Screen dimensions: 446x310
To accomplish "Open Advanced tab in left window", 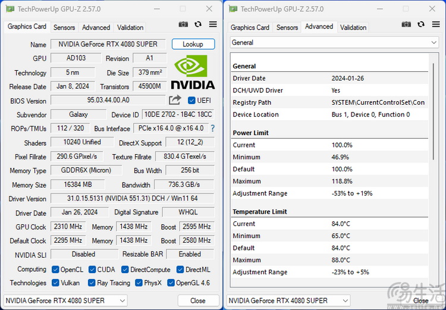I will pyautogui.click(x=96, y=27).
